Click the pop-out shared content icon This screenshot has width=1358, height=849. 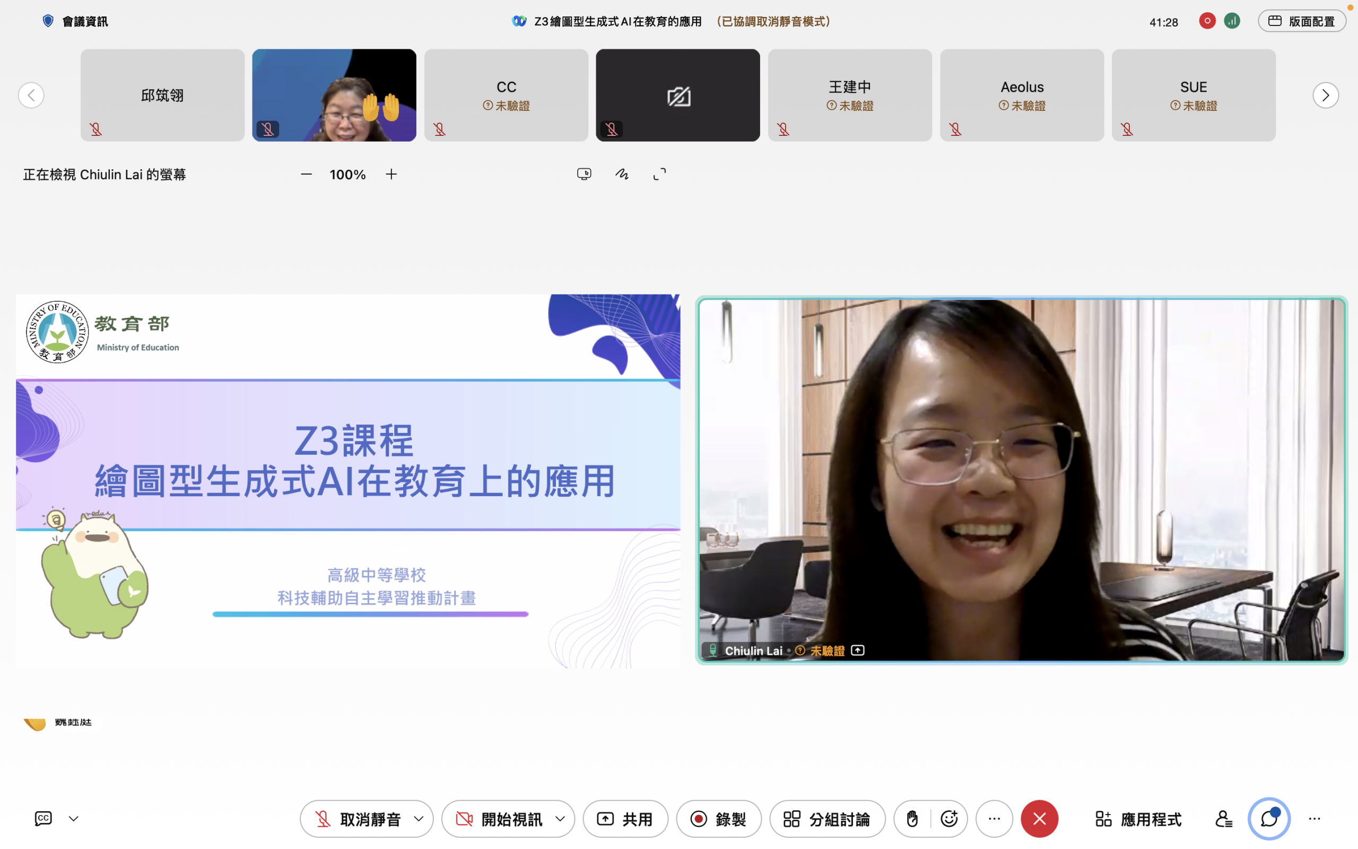click(584, 174)
